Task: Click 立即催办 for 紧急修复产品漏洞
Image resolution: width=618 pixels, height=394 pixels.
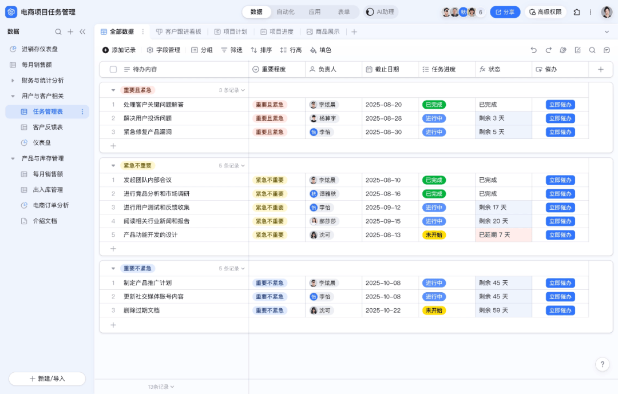Action: tap(560, 132)
